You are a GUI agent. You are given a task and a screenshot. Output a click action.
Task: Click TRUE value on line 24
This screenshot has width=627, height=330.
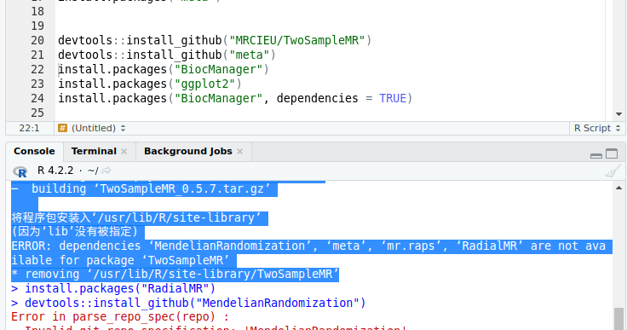tap(393, 98)
